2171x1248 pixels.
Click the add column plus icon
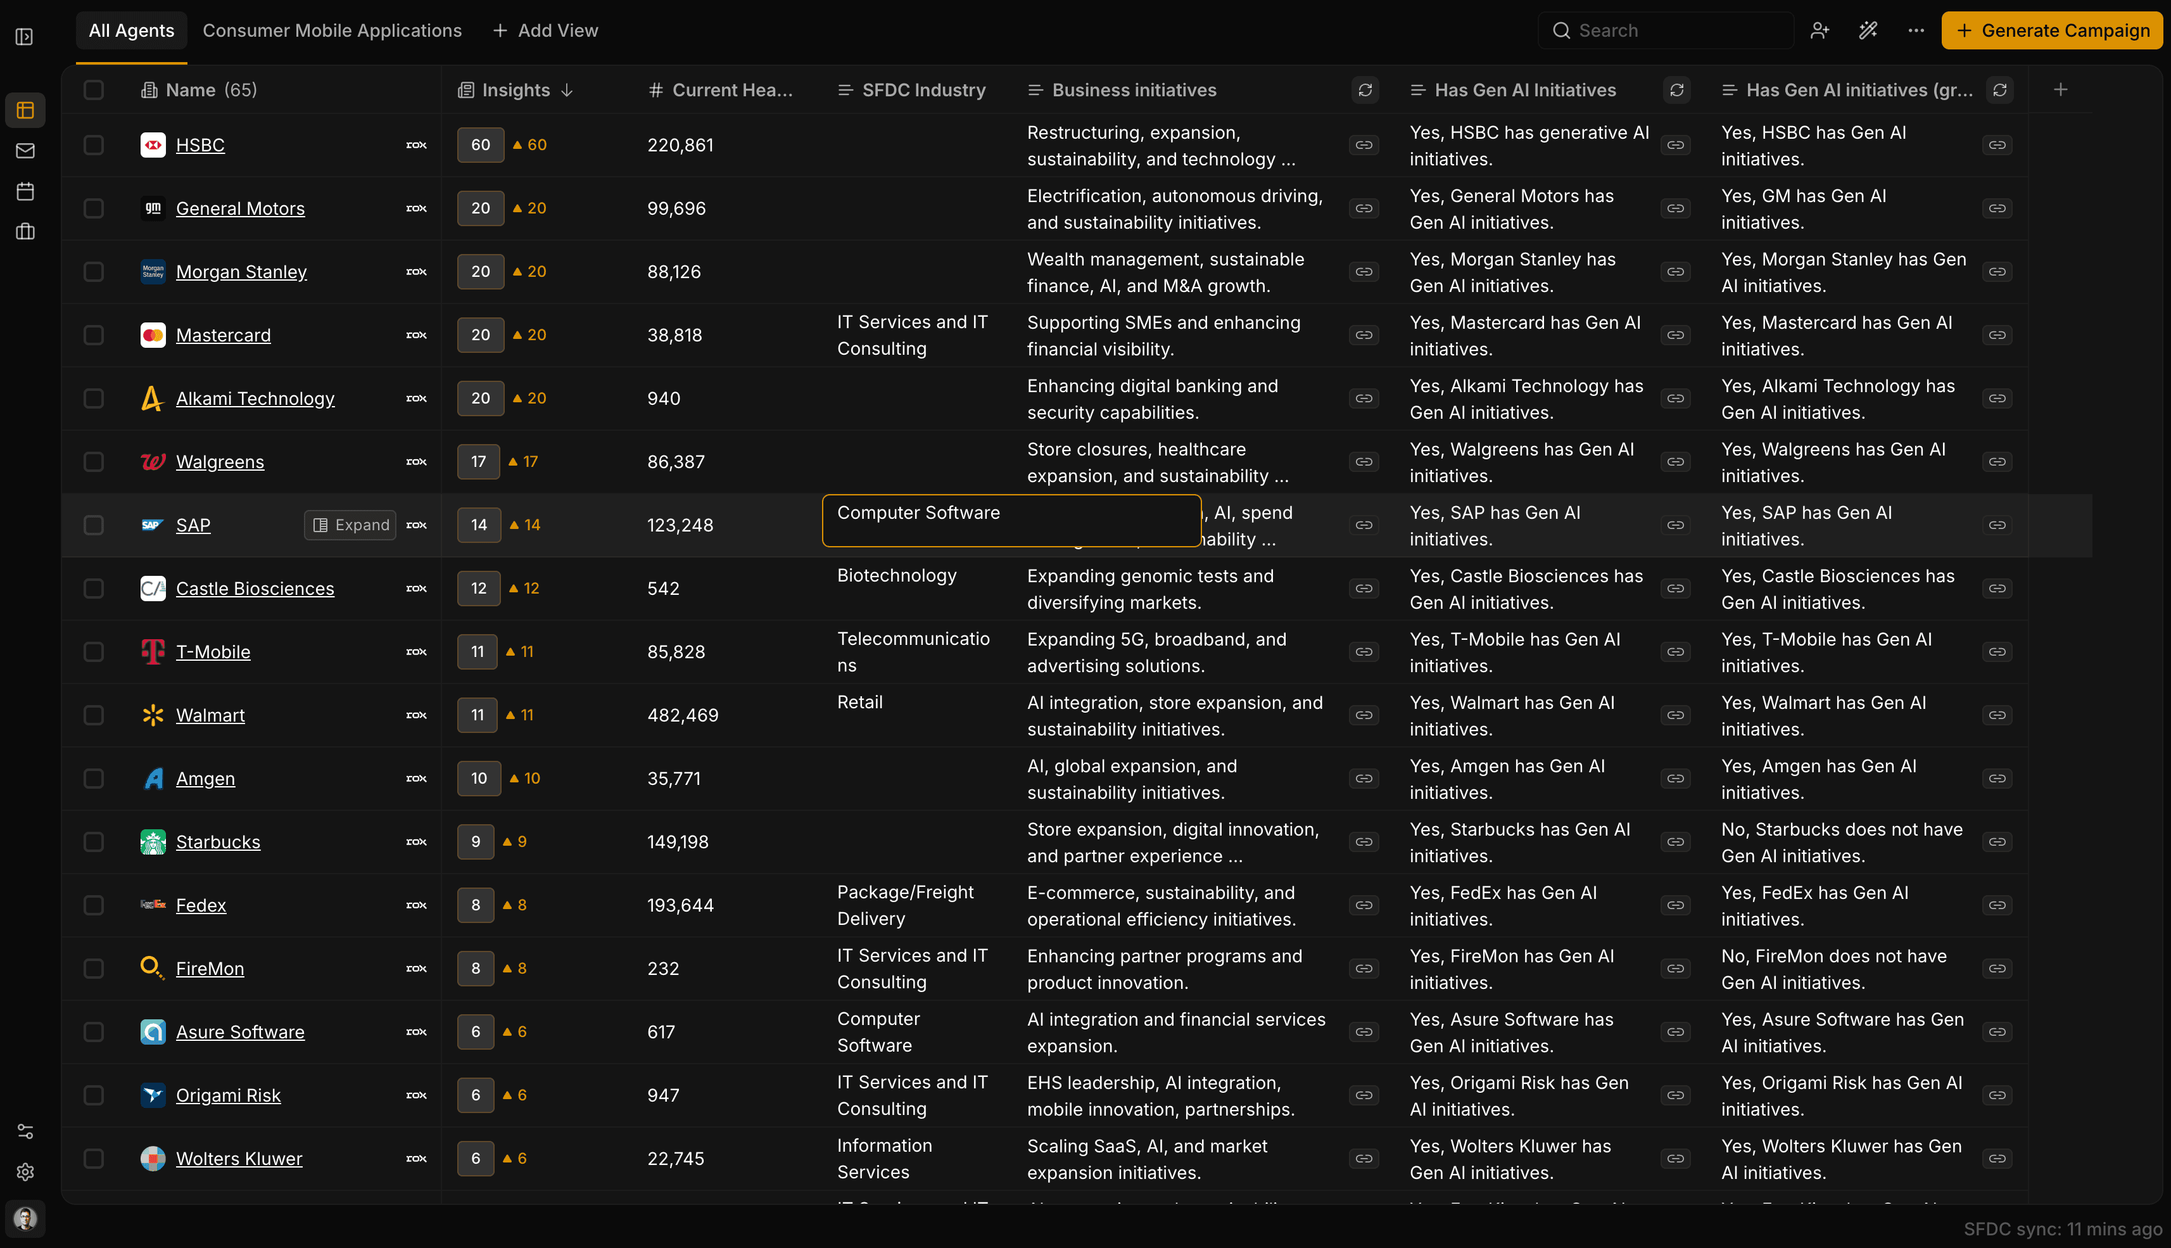pos(2060,90)
